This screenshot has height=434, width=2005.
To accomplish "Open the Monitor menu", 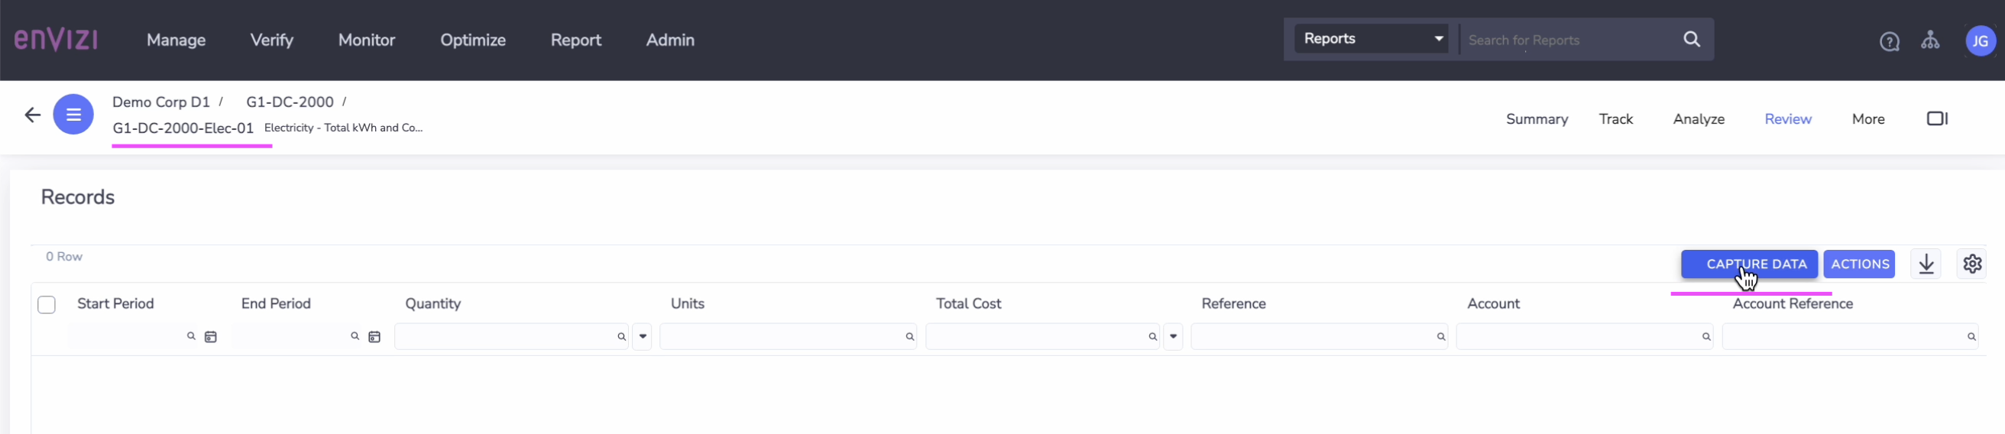I will pos(366,40).
